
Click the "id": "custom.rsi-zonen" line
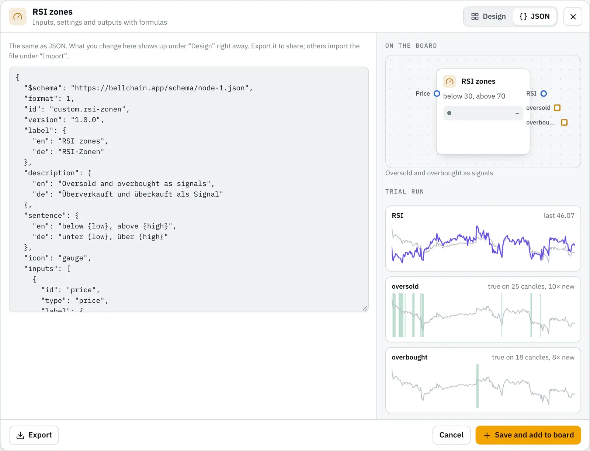point(77,109)
